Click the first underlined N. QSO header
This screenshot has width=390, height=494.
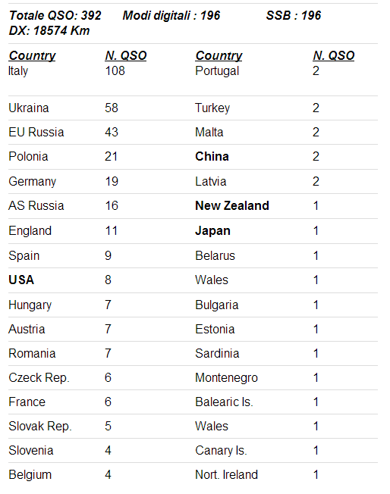126,56
